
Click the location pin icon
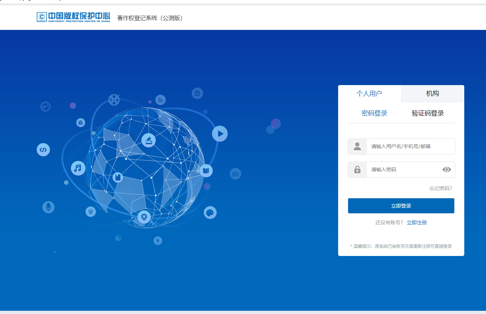tap(144, 217)
